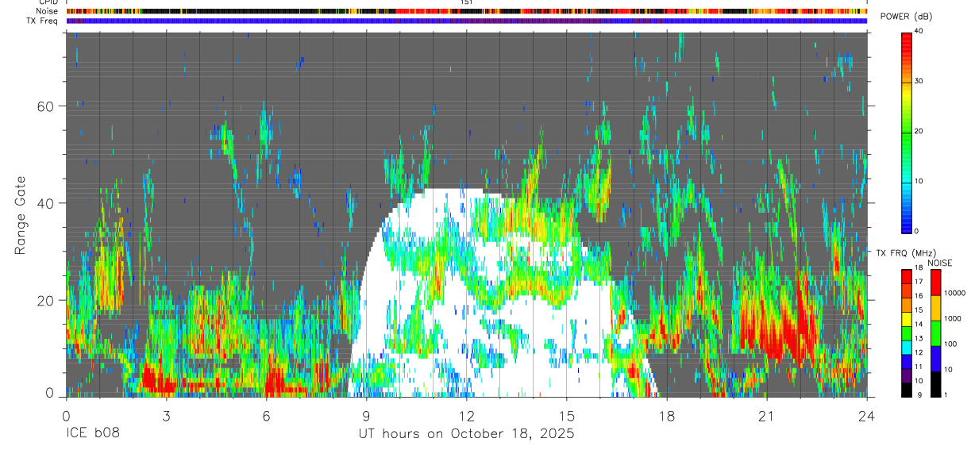975x450 pixels.
Task: Click the 16 label on TX FRQ legend
Action: click(x=918, y=296)
